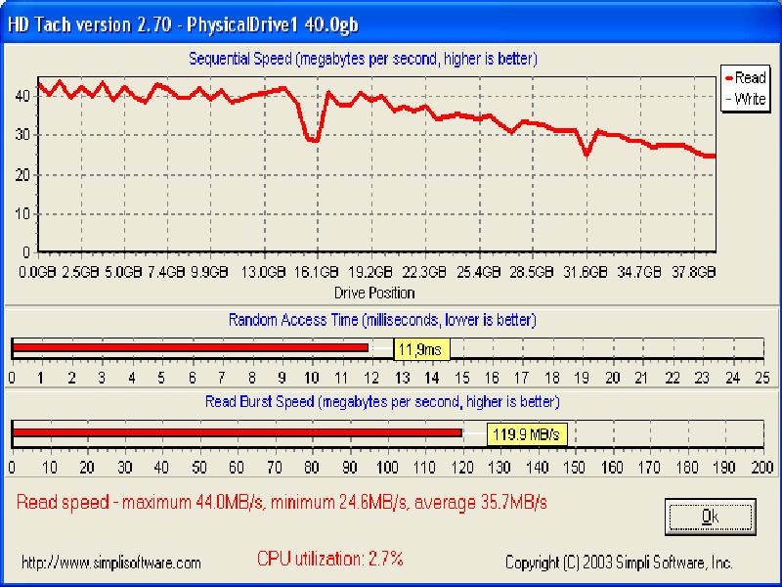This screenshot has width=782, height=587.
Task: Click the 16.1GB drive position label
Action: tap(318, 272)
